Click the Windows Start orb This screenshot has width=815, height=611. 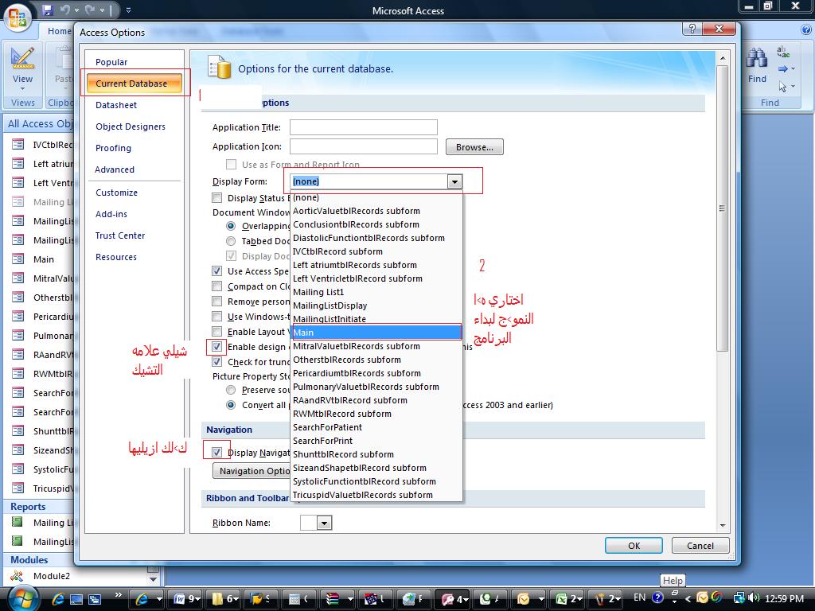21,598
